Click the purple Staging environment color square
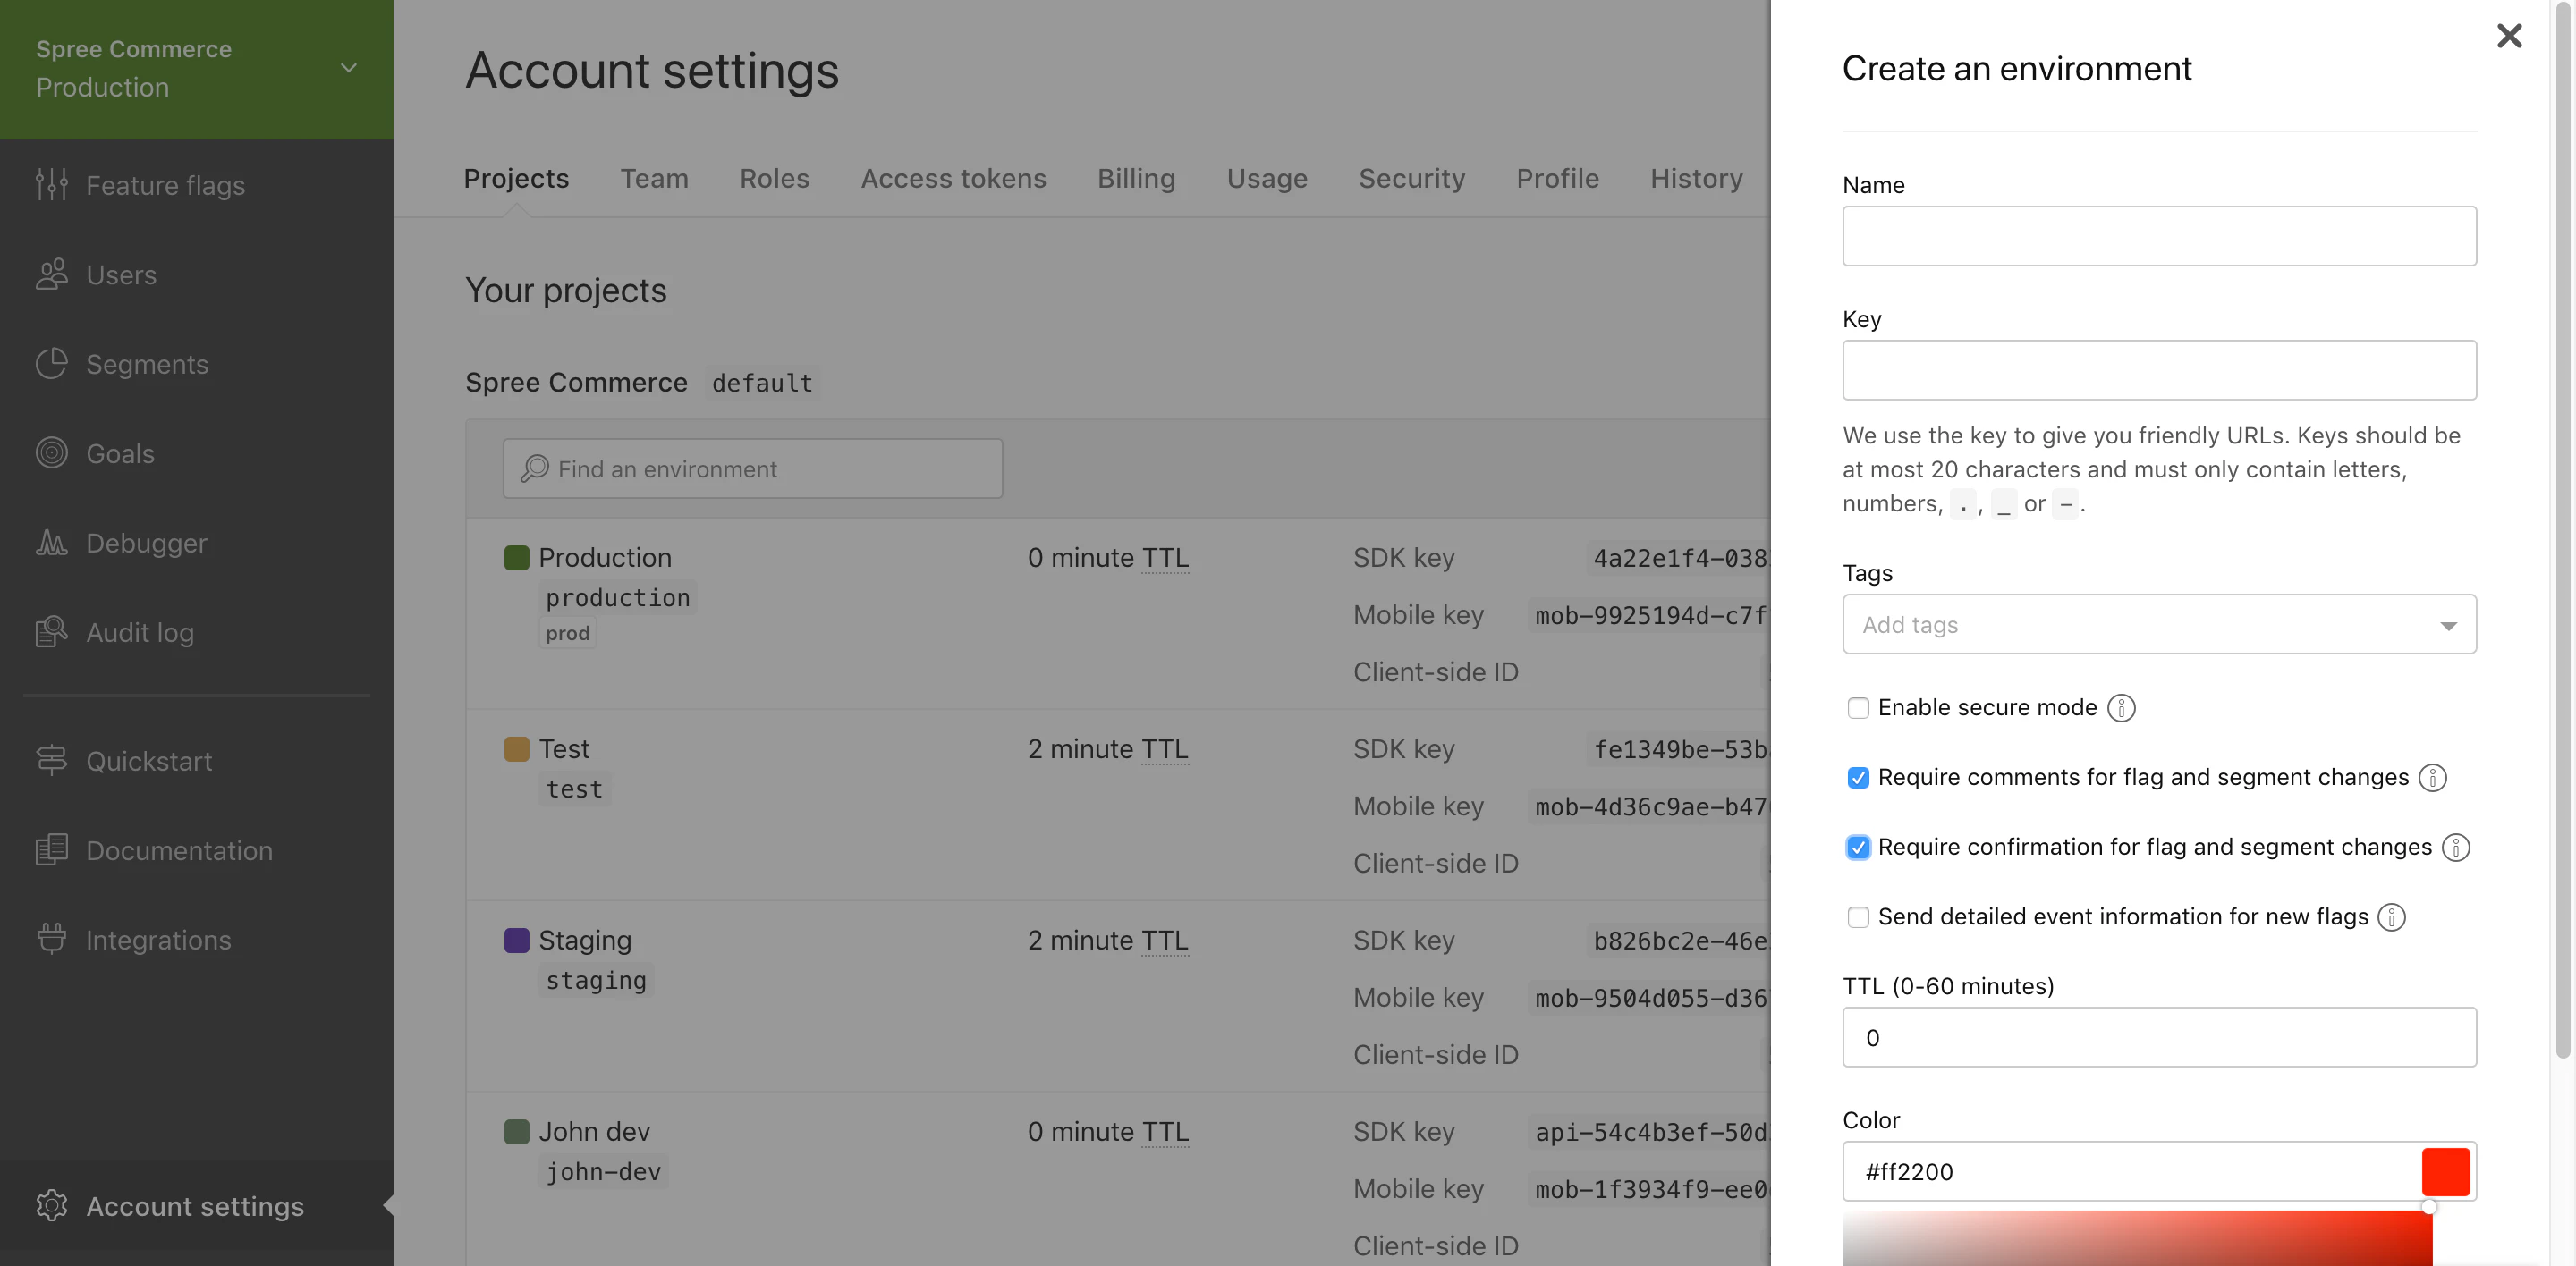The height and width of the screenshot is (1266, 2576). (516, 940)
